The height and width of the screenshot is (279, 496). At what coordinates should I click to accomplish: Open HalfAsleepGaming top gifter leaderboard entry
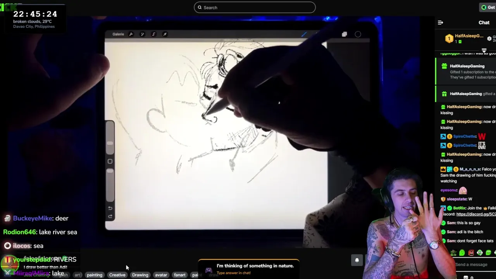tap(464, 38)
